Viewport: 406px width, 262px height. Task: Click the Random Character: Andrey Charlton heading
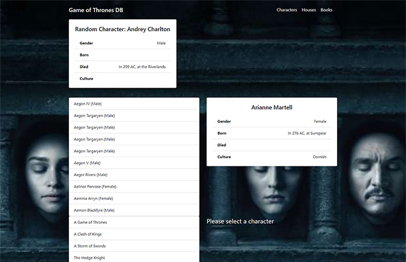[122, 29]
